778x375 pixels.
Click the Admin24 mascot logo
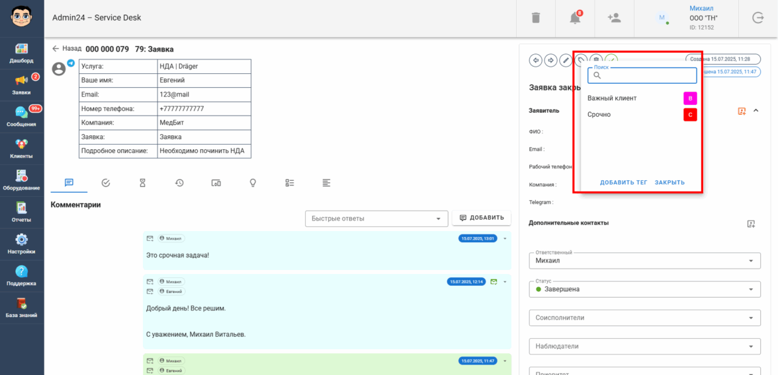pos(22,18)
